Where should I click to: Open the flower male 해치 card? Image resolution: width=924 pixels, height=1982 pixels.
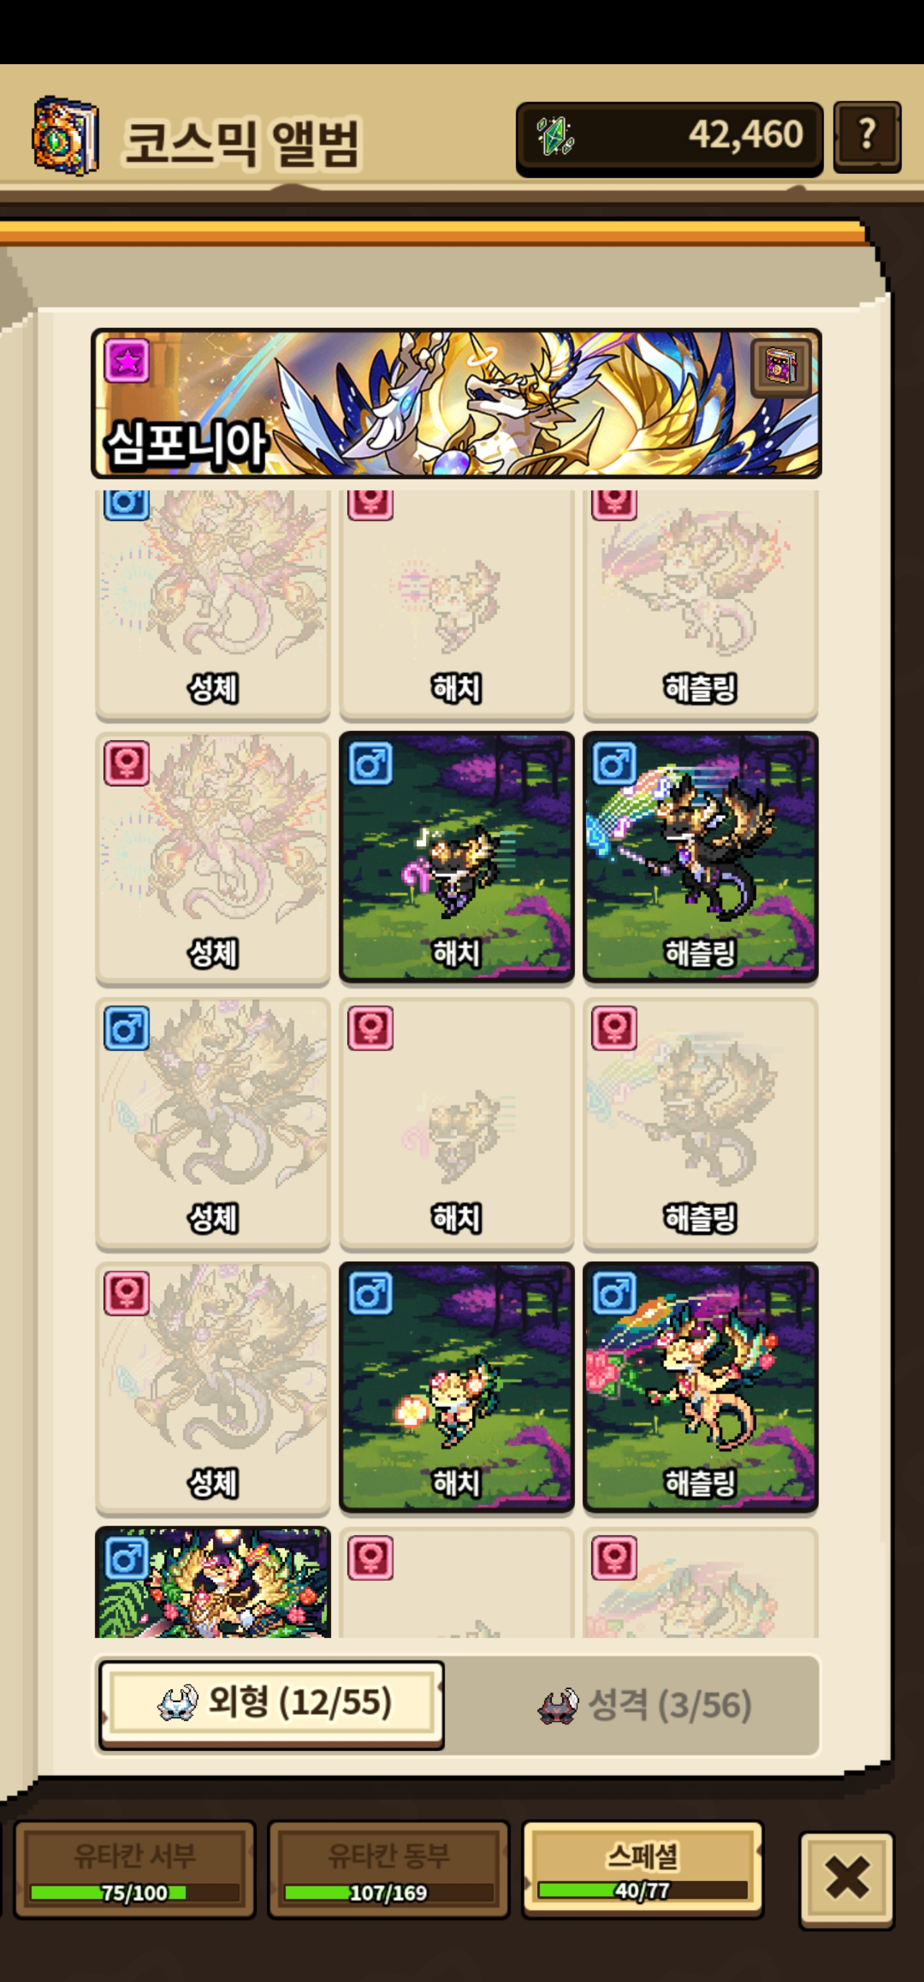pos(456,1386)
